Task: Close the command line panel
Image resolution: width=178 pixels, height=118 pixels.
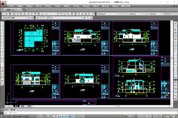Action: click(2, 111)
